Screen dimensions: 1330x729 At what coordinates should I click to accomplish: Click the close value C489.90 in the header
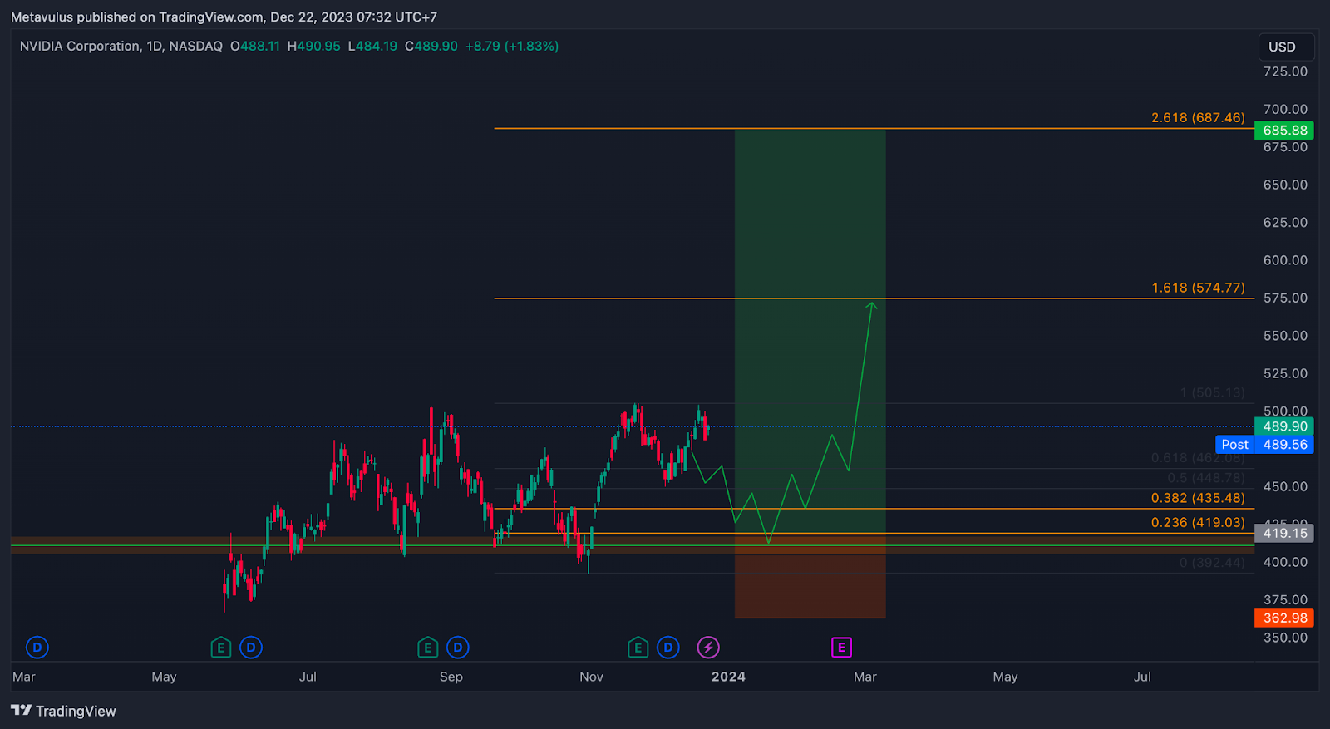[431, 47]
